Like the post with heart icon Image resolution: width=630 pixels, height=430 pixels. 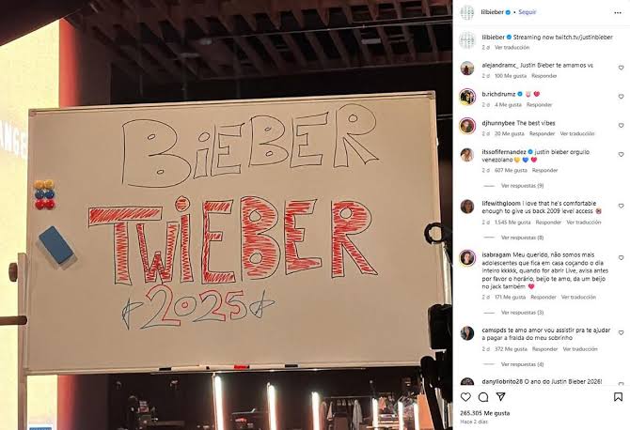tap(465, 397)
